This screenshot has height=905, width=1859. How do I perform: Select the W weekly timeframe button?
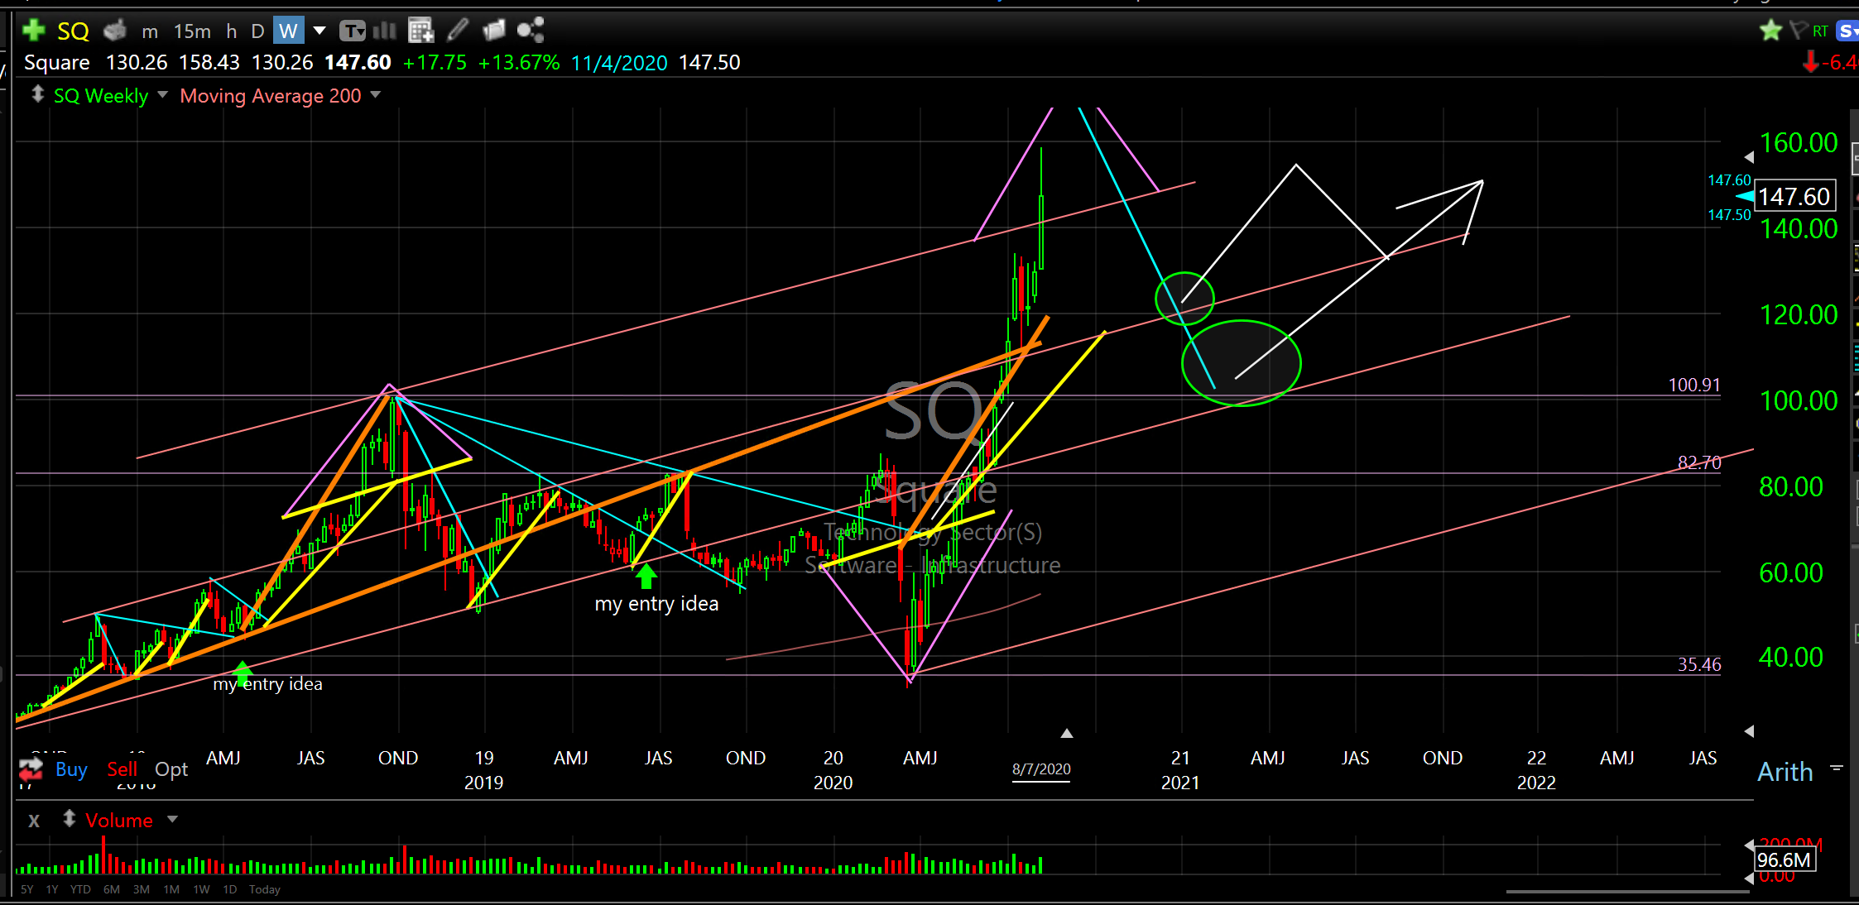tap(288, 31)
